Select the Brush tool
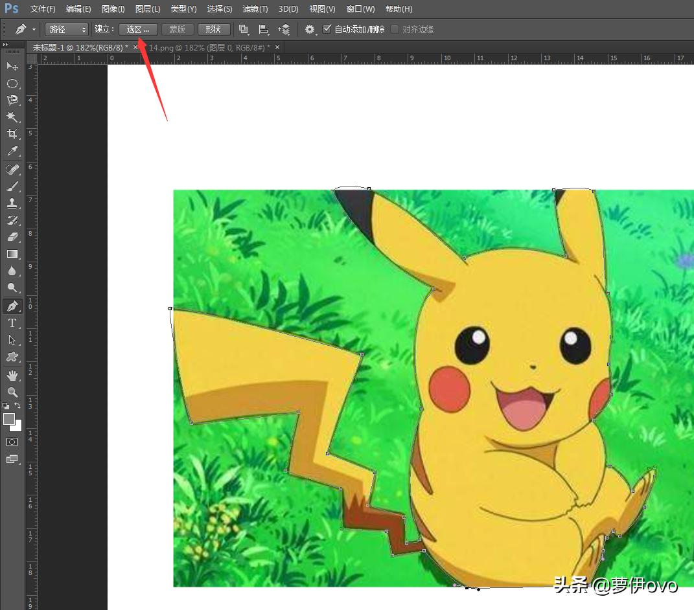 12,186
